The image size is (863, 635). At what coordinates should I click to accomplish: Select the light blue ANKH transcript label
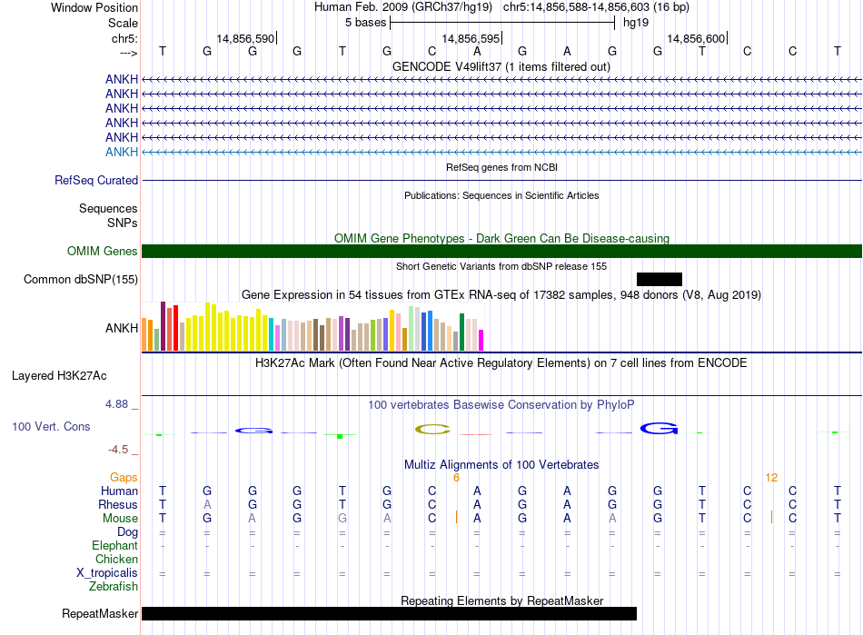click(122, 152)
